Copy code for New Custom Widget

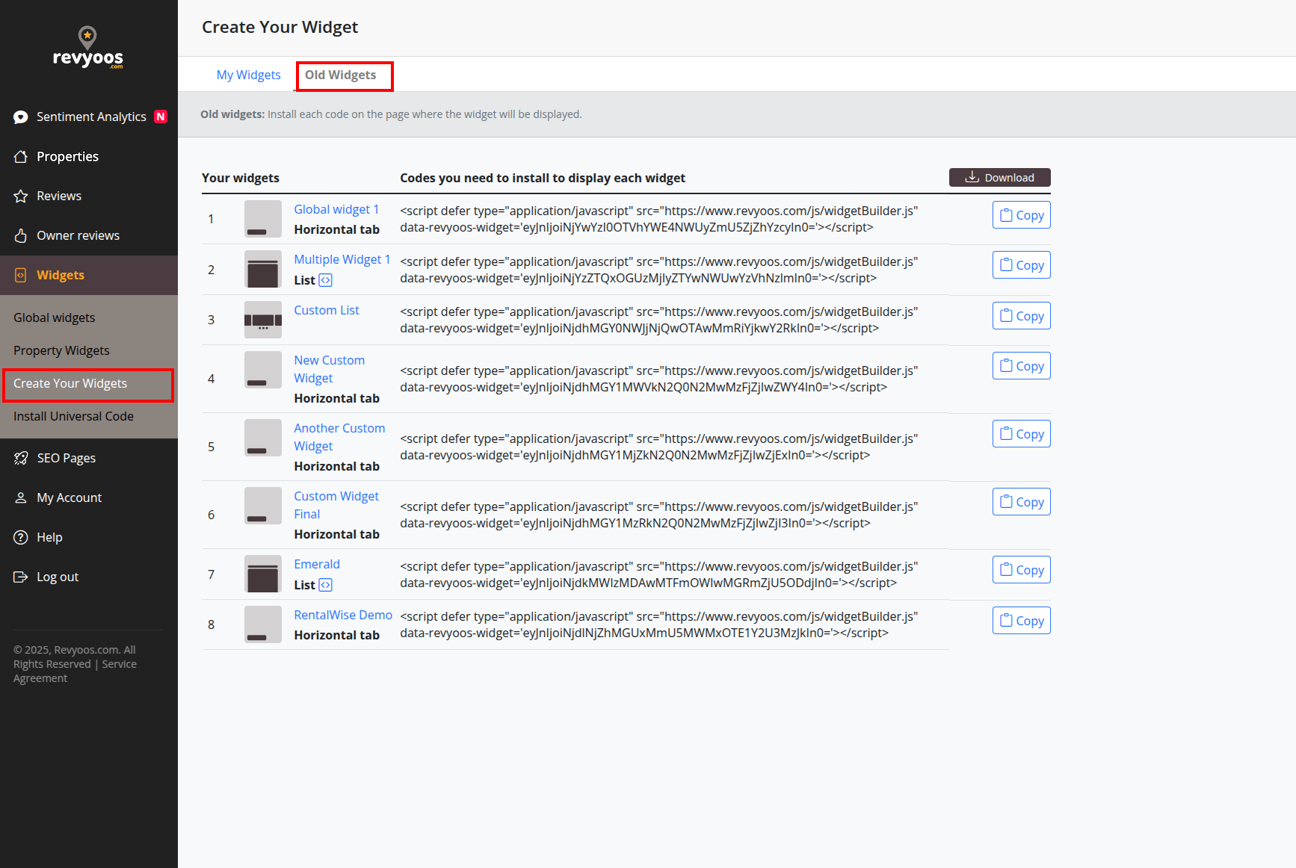[x=1022, y=366]
